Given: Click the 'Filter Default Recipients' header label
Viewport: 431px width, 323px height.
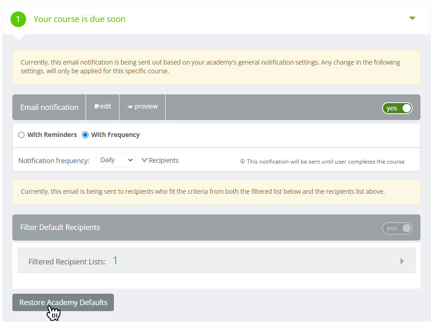Looking at the screenshot, I should click(60, 228).
